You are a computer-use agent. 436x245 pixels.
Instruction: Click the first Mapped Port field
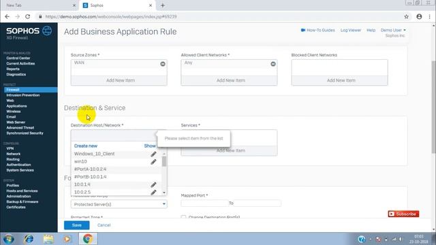coord(204,203)
